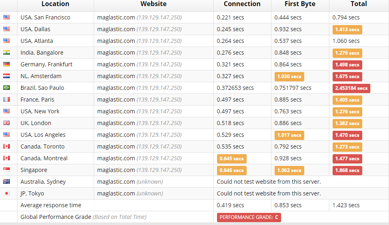Click maglastic.com (unknown) in Tokyo row

point(130,193)
